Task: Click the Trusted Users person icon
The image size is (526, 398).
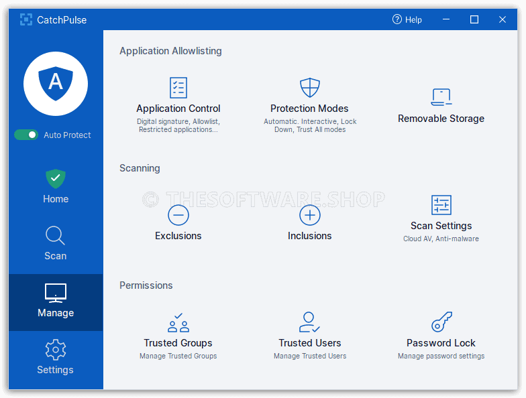Action: click(x=310, y=322)
